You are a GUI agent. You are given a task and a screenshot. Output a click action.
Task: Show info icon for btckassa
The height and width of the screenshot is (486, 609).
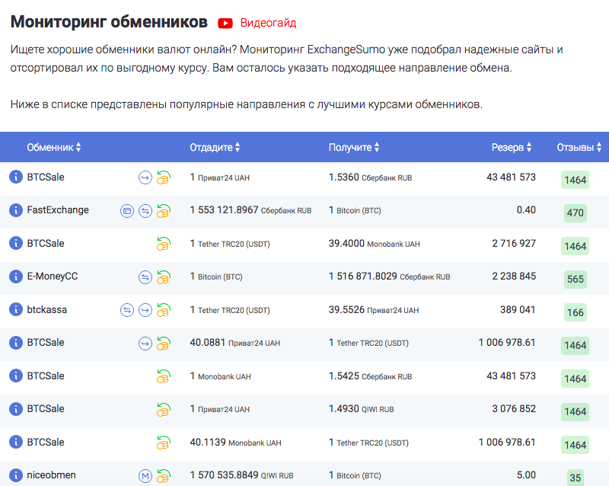(x=16, y=309)
